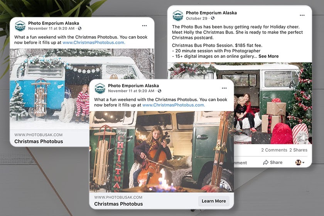
Task: Expand the profile avatar dropdown beside Share
Action: 300,162
